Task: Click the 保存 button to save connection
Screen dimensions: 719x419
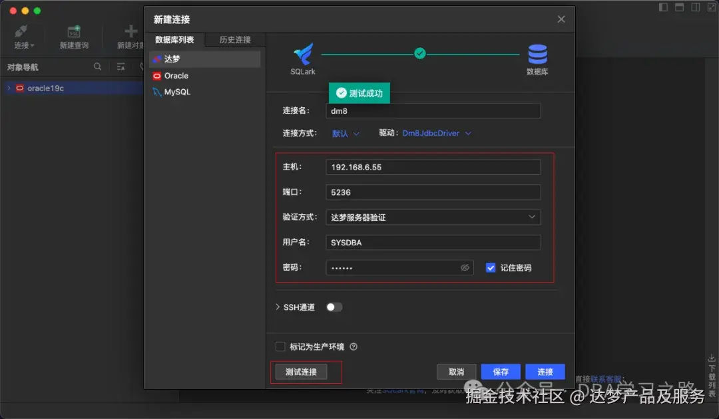Action: click(501, 371)
